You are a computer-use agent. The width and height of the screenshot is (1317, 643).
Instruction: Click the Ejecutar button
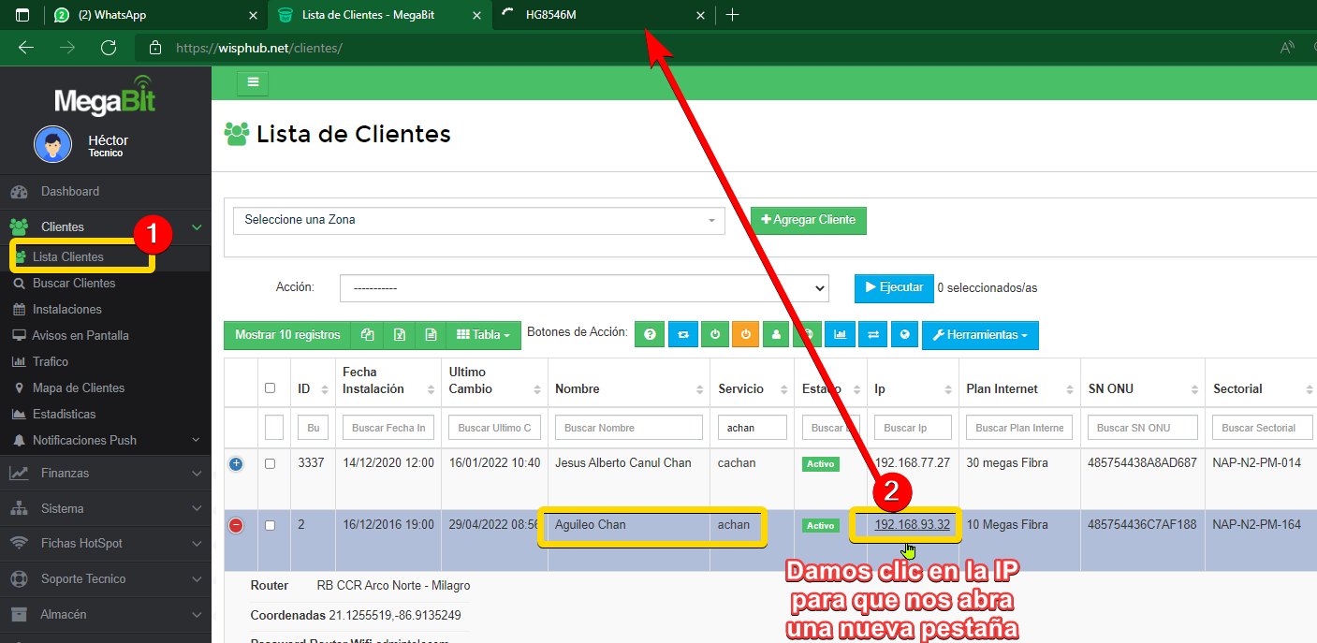pos(894,287)
